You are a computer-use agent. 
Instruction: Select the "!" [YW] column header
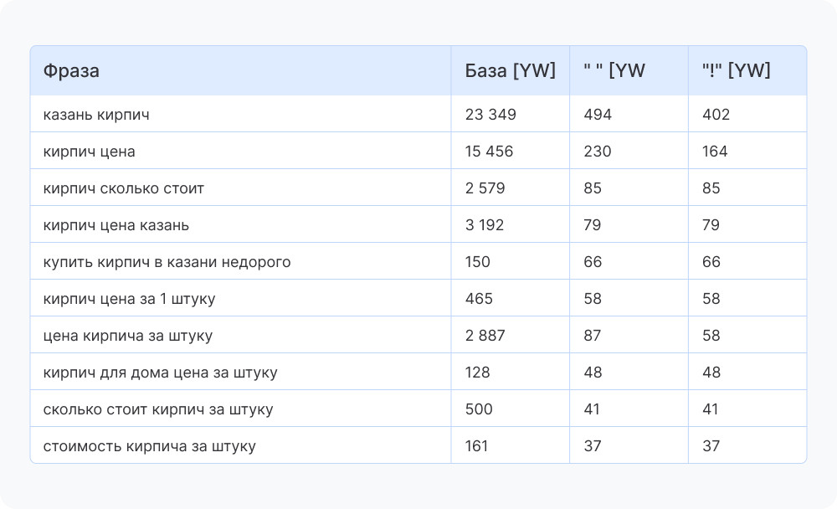click(736, 71)
